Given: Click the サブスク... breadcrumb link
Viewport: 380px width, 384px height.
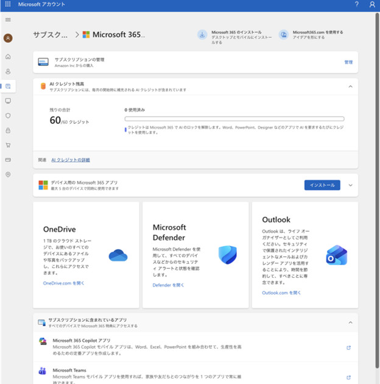Looking at the screenshot, I should coord(50,35).
